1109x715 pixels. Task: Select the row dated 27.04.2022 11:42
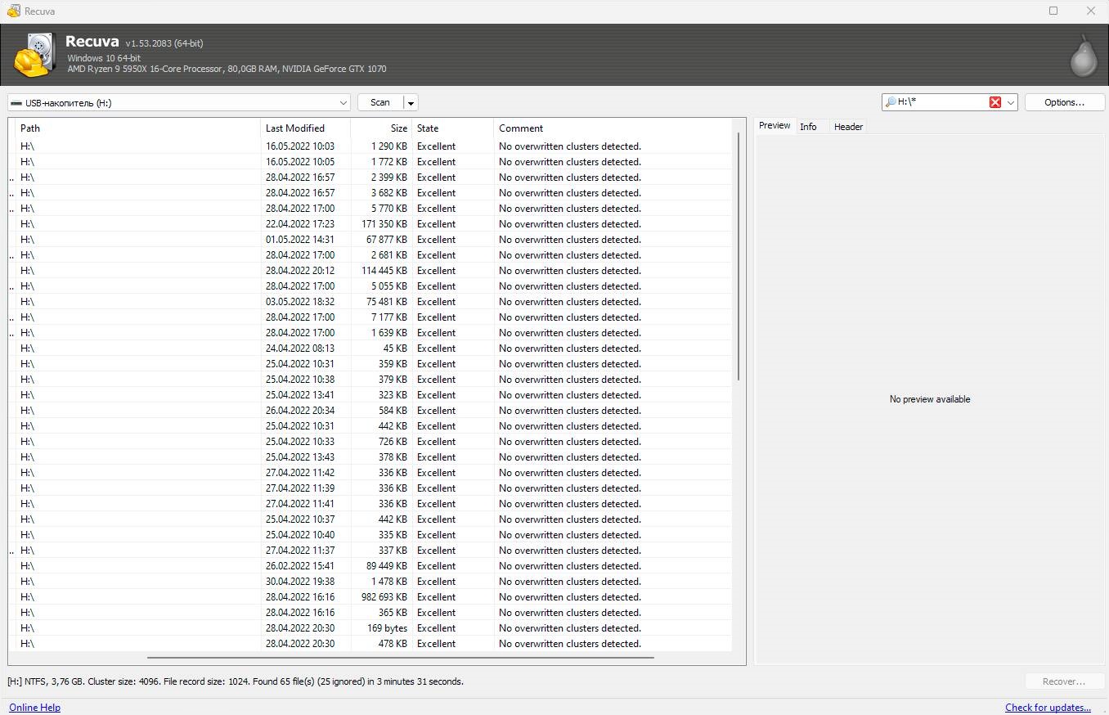pos(370,473)
